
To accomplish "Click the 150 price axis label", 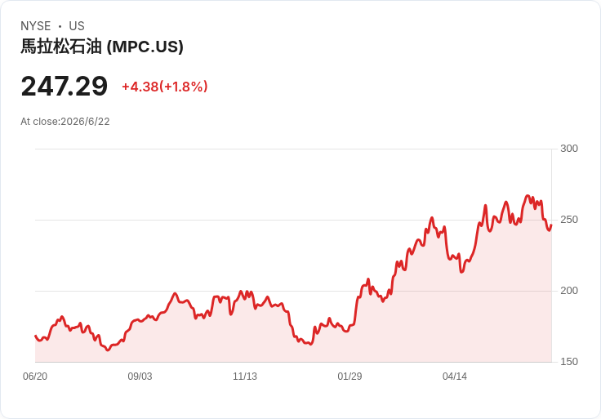I will point(569,362).
